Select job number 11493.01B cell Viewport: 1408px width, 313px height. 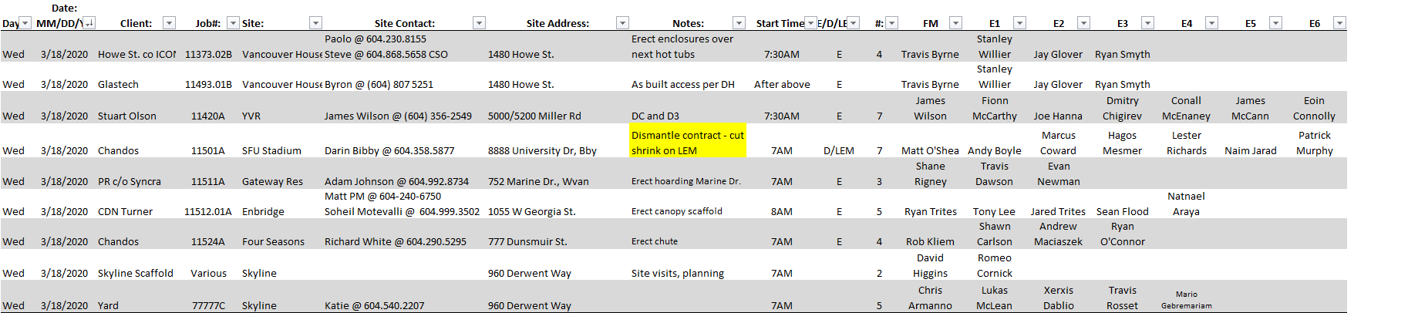click(x=208, y=85)
